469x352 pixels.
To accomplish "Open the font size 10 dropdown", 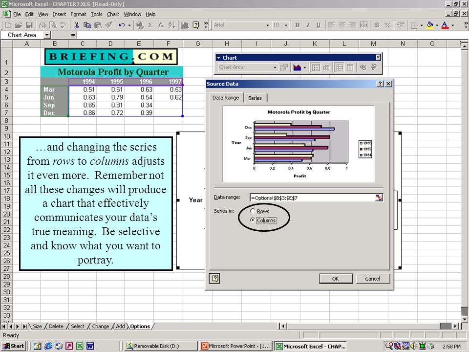I will coord(286,25).
